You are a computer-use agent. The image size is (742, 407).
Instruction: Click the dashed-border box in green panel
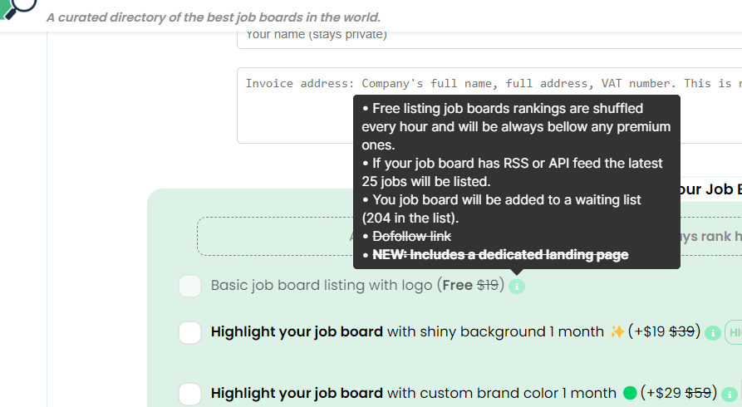click(274, 237)
